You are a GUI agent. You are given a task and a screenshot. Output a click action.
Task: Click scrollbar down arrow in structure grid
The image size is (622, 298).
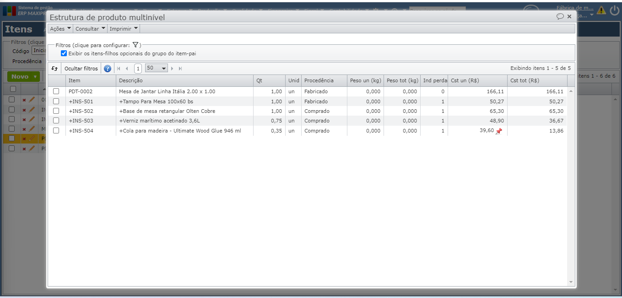(571, 282)
